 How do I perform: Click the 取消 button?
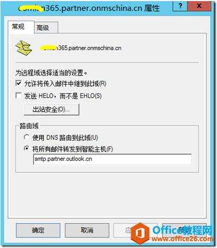pos(87,230)
